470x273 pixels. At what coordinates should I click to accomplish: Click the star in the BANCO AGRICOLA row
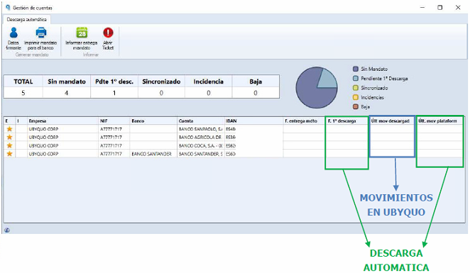click(x=10, y=137)
